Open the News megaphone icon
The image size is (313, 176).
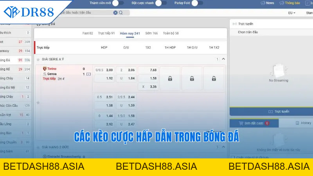point(263,3)
